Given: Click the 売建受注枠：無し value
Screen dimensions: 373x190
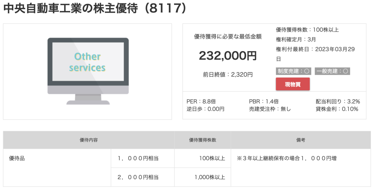Looking at the screenshot, I should point(270,109).
